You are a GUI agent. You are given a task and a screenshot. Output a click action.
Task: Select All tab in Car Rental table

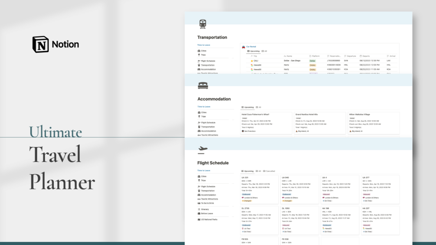coord(265,51)
